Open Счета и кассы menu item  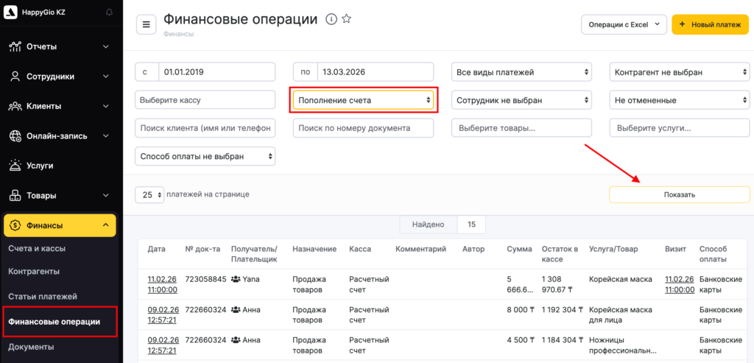[x=37, y=249]
